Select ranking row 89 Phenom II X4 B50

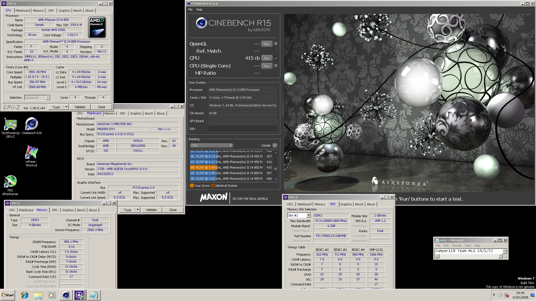coord(231,173)
